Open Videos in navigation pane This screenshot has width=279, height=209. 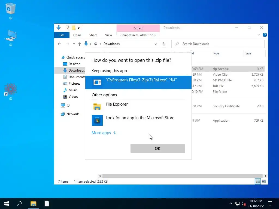71,97
